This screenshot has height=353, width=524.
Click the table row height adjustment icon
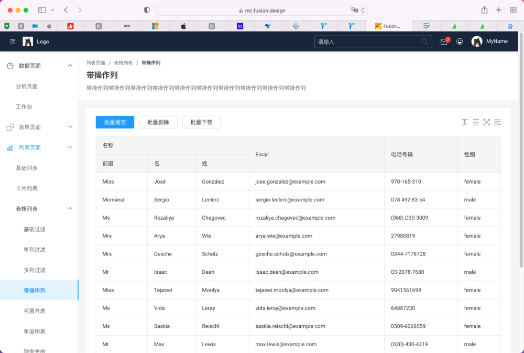coord(464,122)
